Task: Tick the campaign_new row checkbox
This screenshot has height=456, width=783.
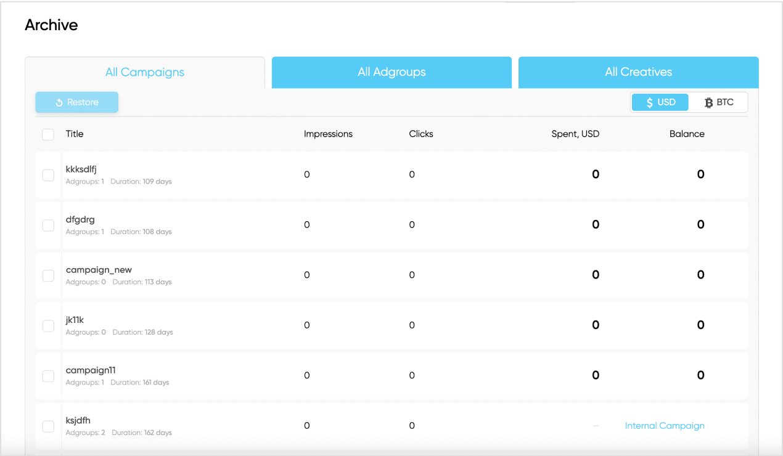Action: pyautogui.click(x=48, y=275)
